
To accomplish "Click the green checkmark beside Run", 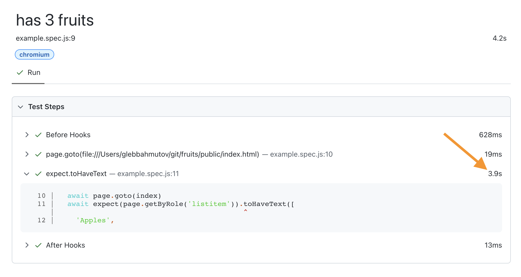I will point(20,73).
